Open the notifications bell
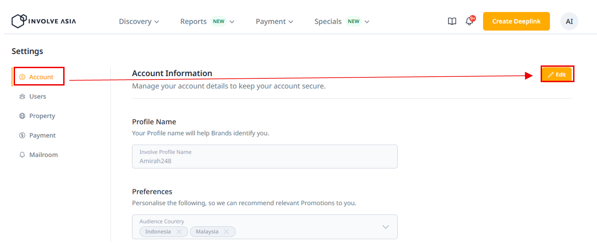 (x=470, y=21)
